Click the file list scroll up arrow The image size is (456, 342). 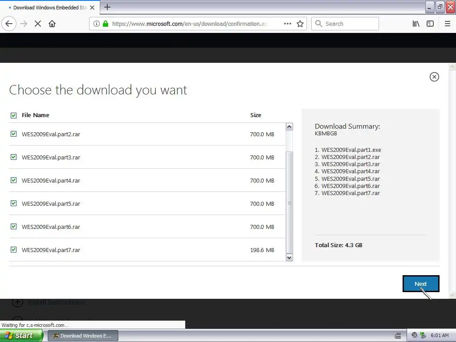[x=289, y=126]
